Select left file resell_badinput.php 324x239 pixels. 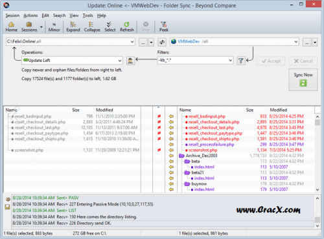point(33,116)
